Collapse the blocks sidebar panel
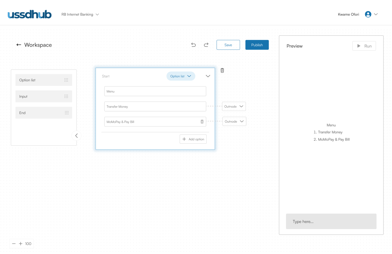This screenshot has width=392, height=254. point(76,136)
